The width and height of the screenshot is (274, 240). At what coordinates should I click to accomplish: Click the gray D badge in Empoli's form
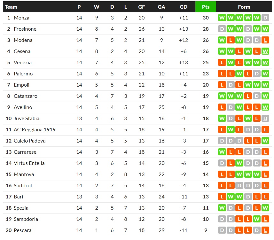(231, 85)
